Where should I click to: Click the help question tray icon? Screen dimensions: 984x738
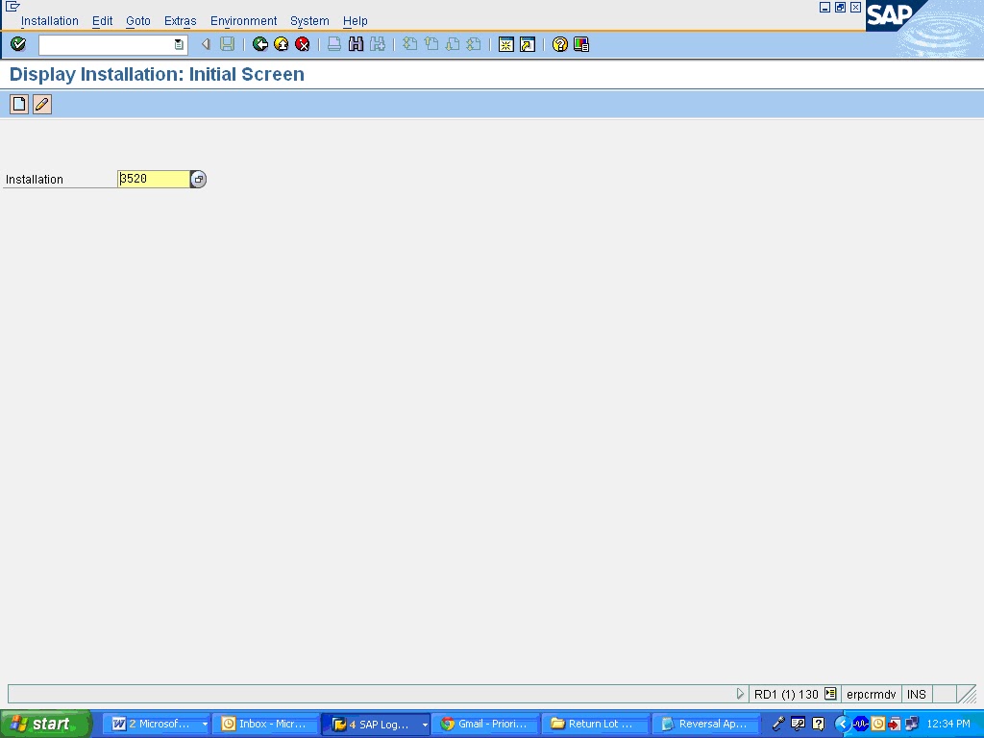[x=819, y=725]
